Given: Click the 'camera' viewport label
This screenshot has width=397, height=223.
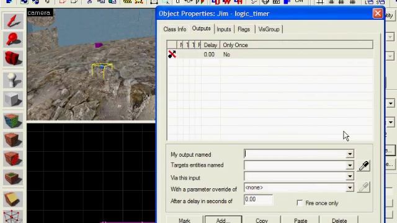Looking at the screenshot, I should 39,12.
